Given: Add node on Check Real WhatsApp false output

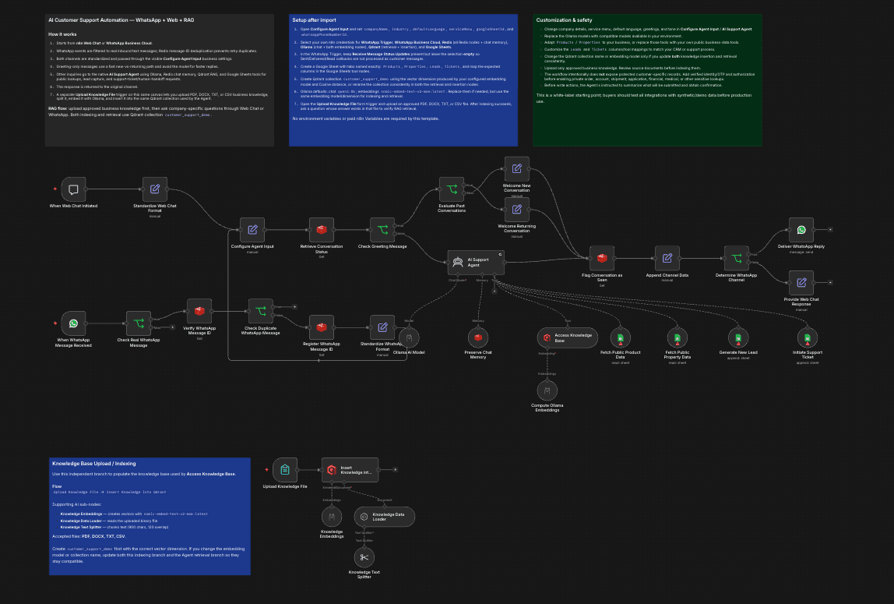Looking at the screenshot, I should (x=172, y=327).
